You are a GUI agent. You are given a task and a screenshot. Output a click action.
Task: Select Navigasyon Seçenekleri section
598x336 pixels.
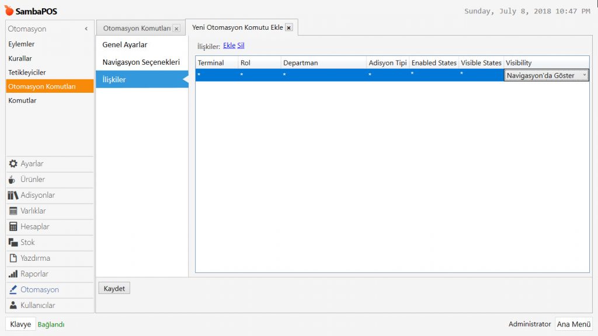(141, 62)
